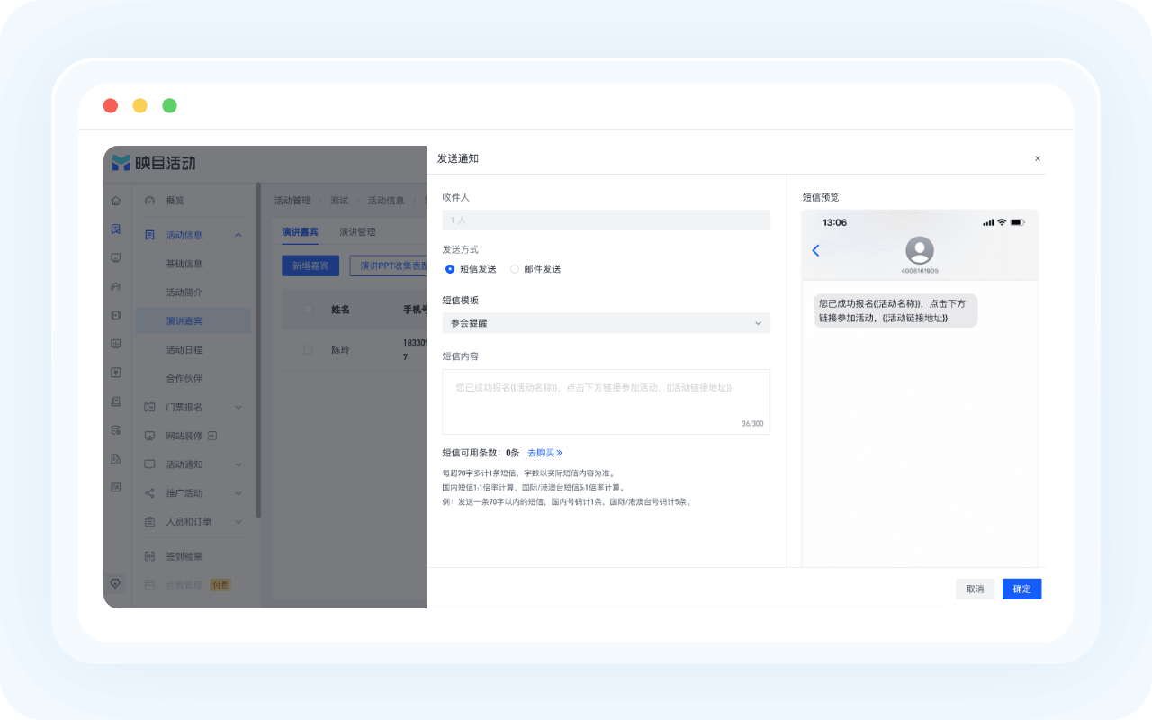Screen dimensions: 1152x720
Task: Click the 收件人 field showing 1人
Action: tap(606, 220)
